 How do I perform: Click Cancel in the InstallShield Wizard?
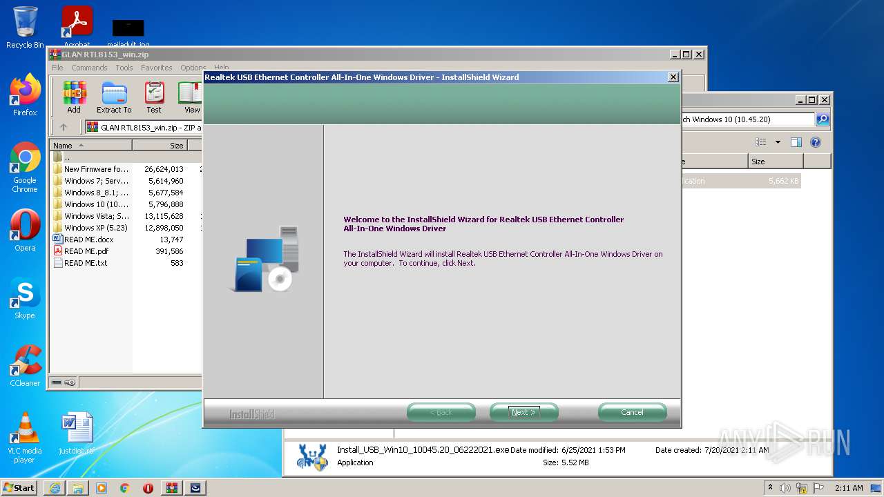click(x=632, y=412)
